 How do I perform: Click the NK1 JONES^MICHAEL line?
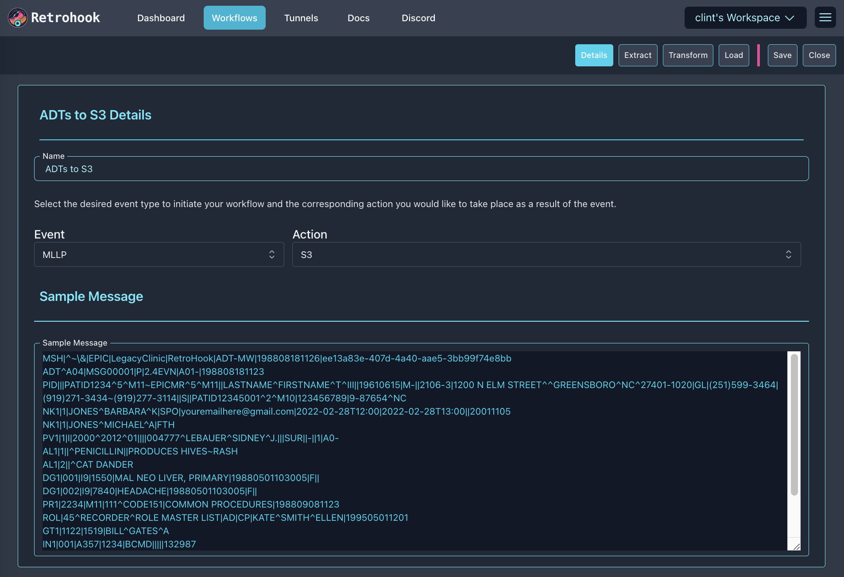(x=108, y=425)
